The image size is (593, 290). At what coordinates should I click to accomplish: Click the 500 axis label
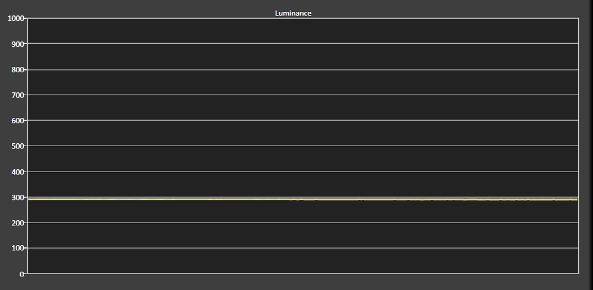pyautogui.click(x=18, y=146)
